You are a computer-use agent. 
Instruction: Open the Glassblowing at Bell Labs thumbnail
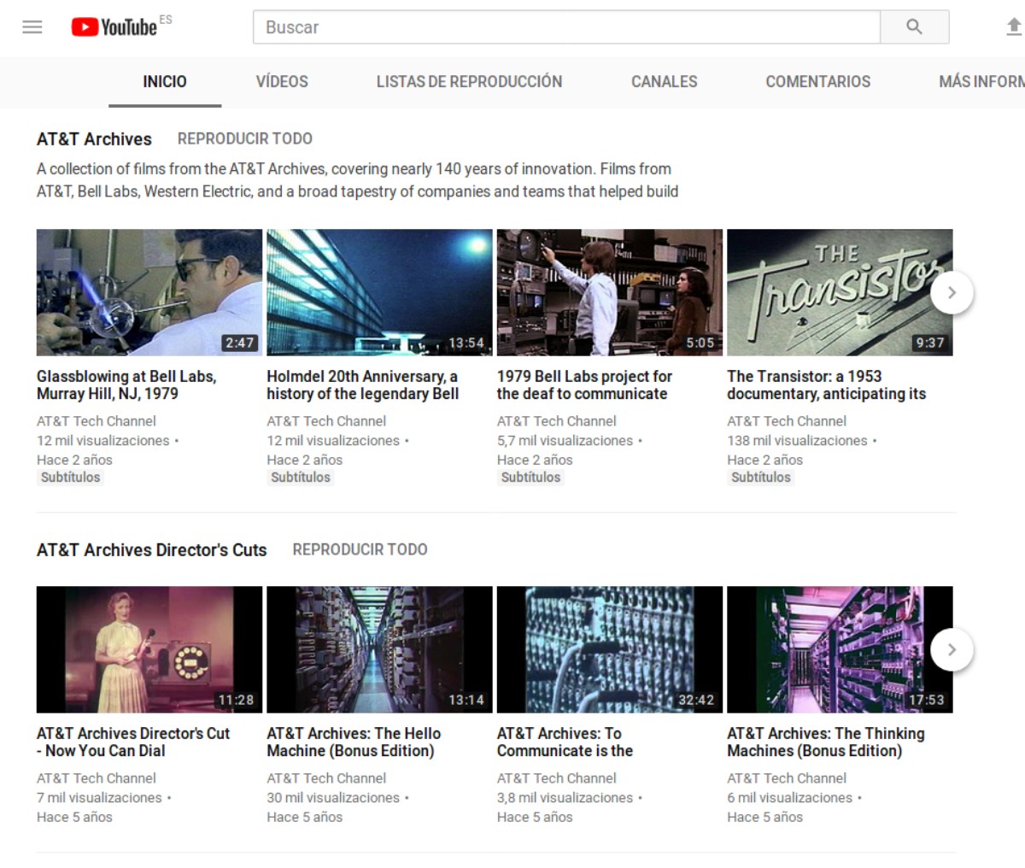(x=149, y=292)
